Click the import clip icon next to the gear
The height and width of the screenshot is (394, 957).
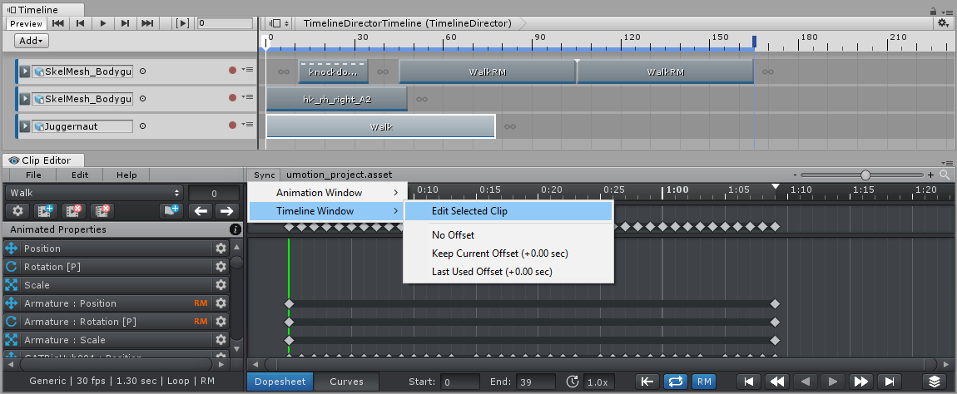coord(46,211)
